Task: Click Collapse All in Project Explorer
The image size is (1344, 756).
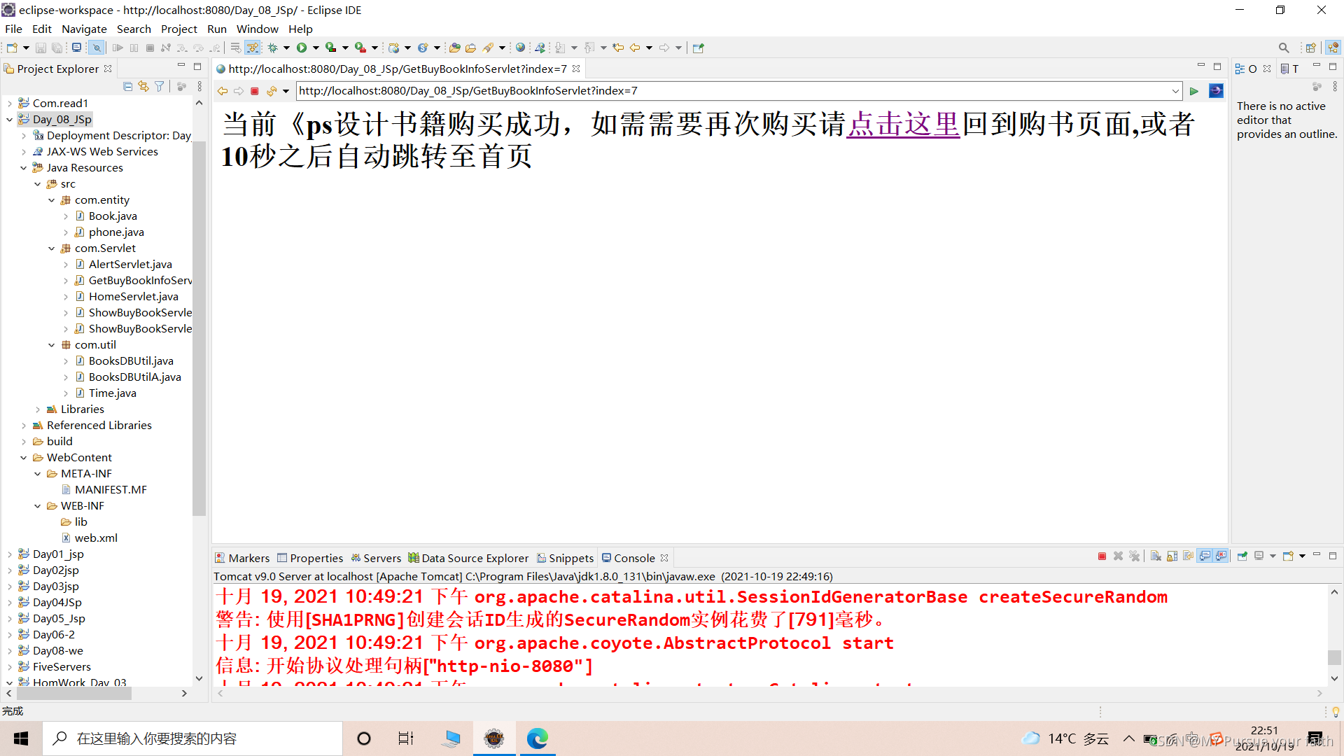Action: point(127,86)
